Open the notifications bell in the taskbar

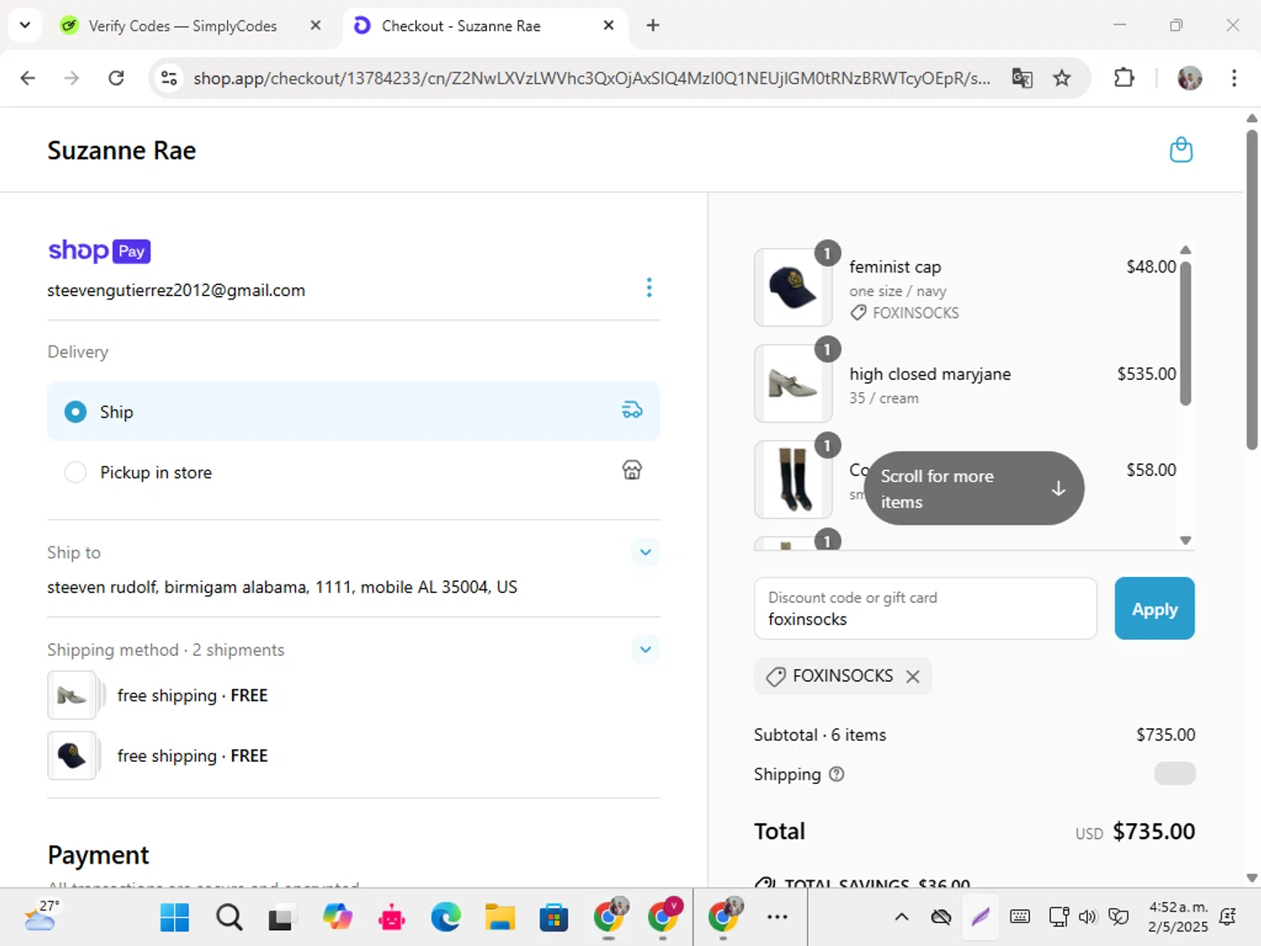[1228, 917]
